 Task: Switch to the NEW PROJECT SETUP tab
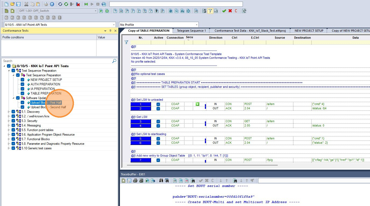pos(309,31)
